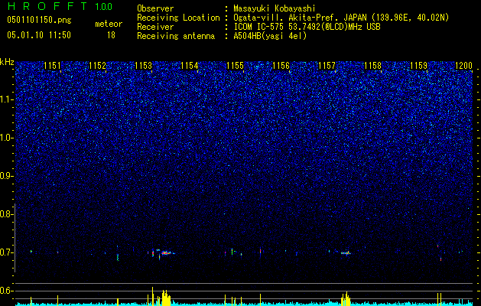481x306 pixels.
Task: Click the red echo streak just after 1157
Action: click(346, 253)
